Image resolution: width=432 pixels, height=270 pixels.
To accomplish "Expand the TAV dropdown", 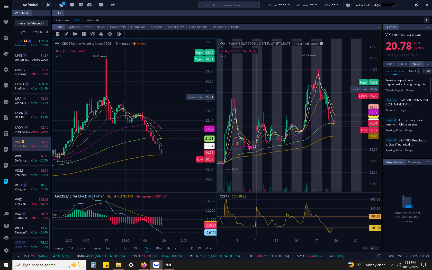I will (331, 5).
